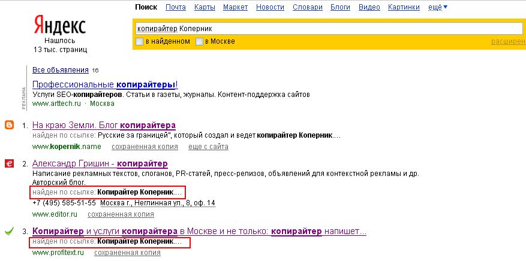Viewport: 526px width, 261px height.
Task: Click the www.arttech.ru ad URL
Action: click(x=56, y=104)
